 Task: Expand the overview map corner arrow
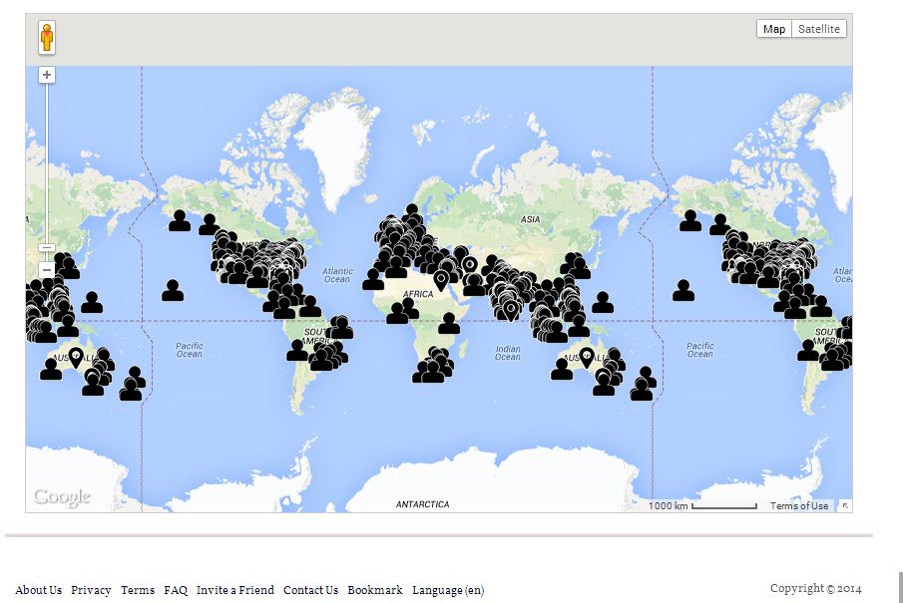tap(845, 506)
